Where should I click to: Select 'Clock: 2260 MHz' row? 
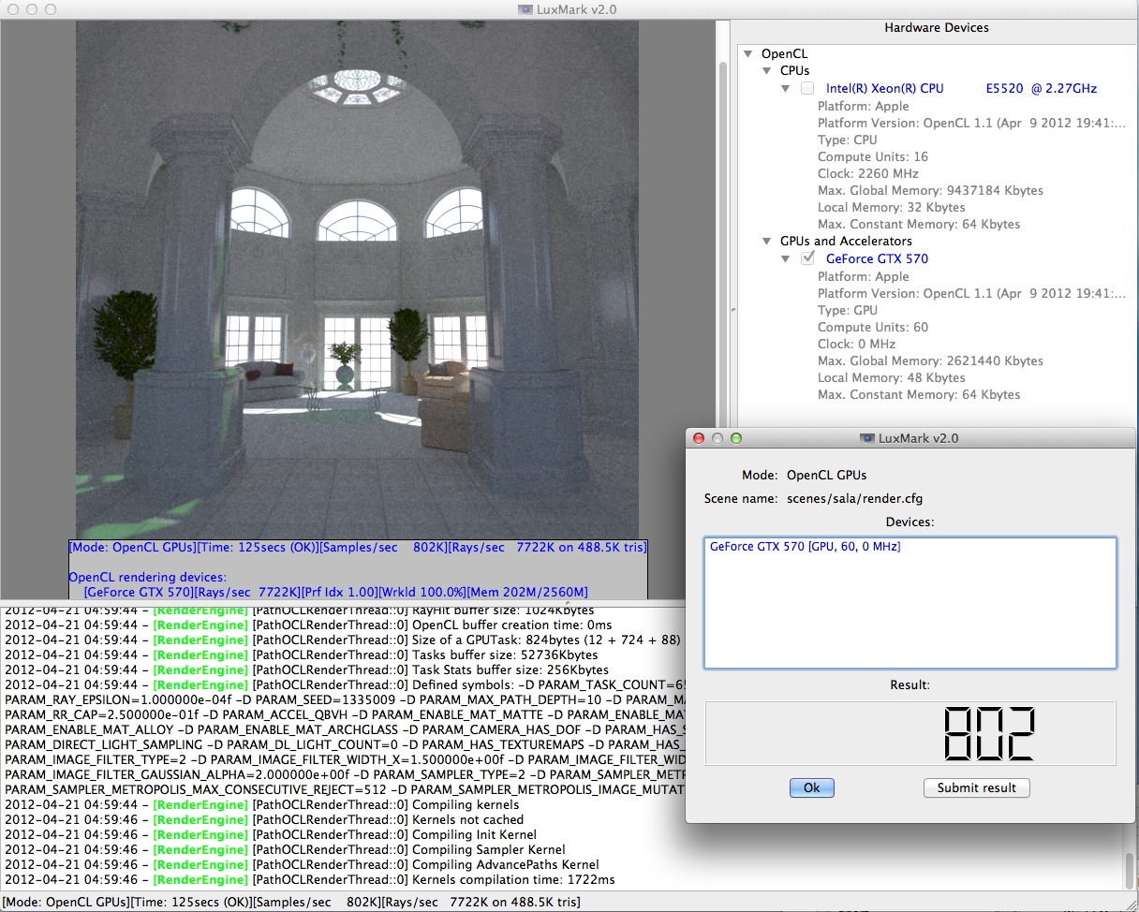(868, 173)
